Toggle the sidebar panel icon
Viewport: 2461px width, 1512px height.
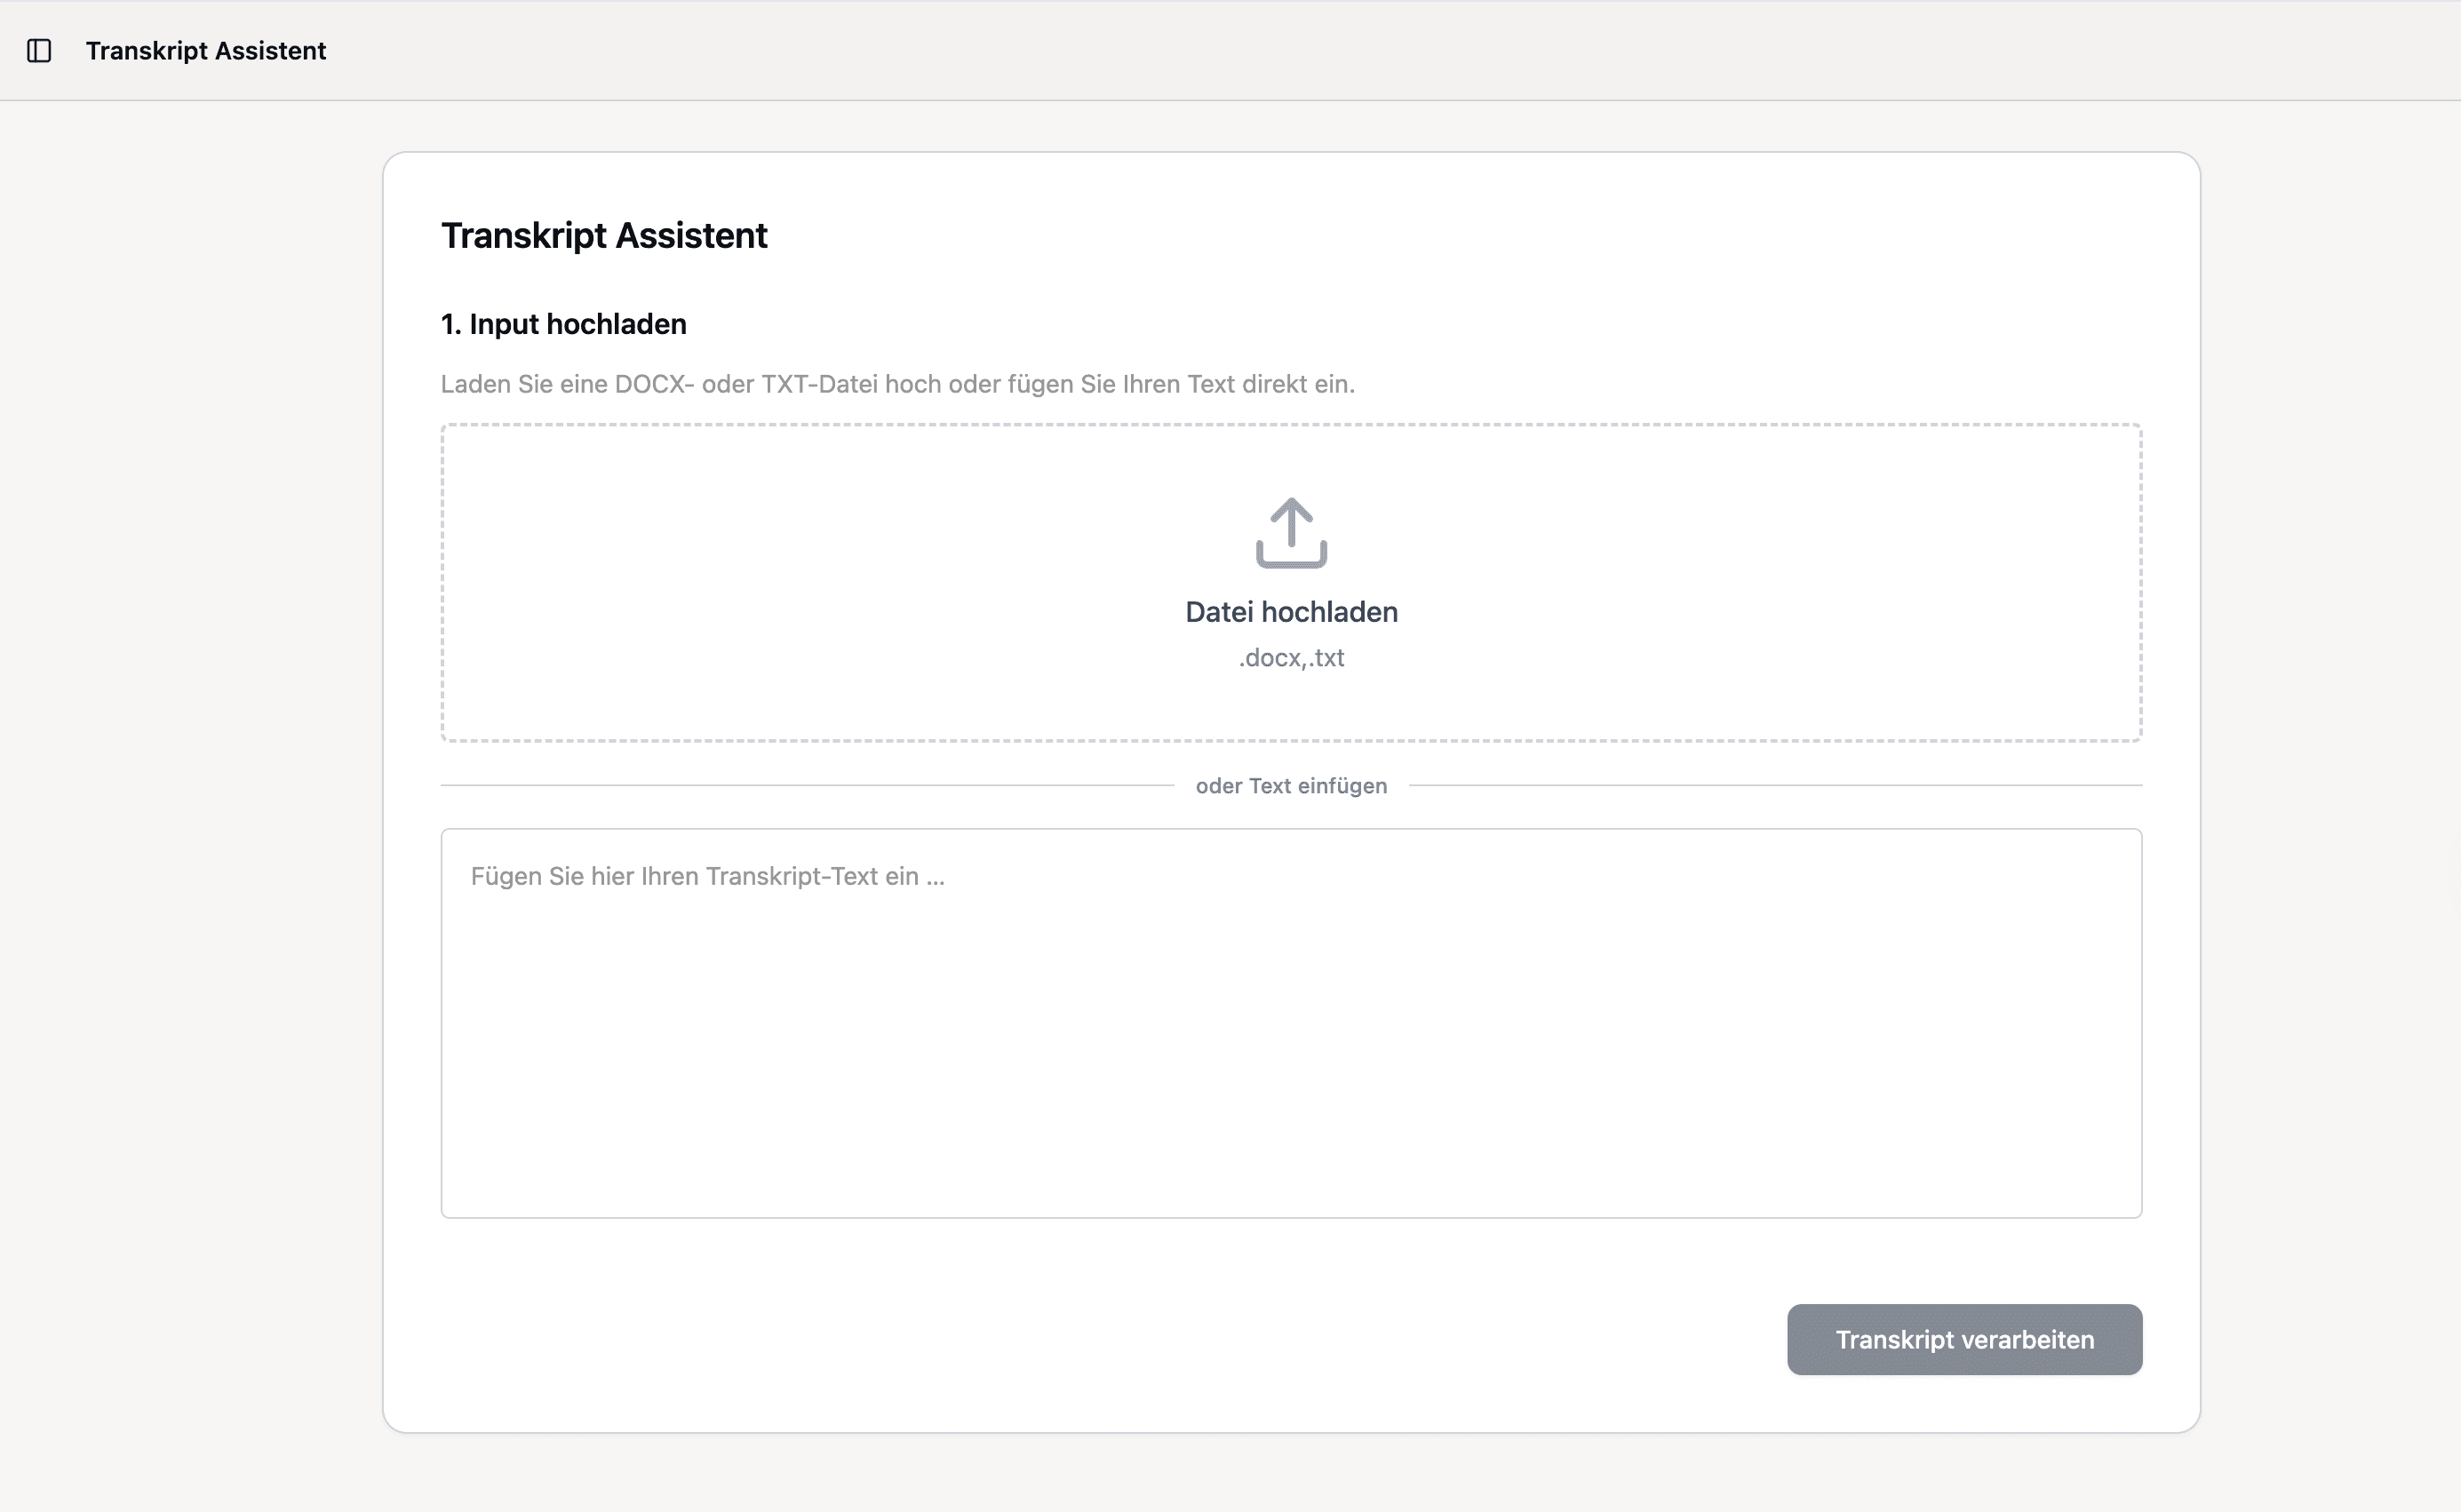click(x=39, y=51)
